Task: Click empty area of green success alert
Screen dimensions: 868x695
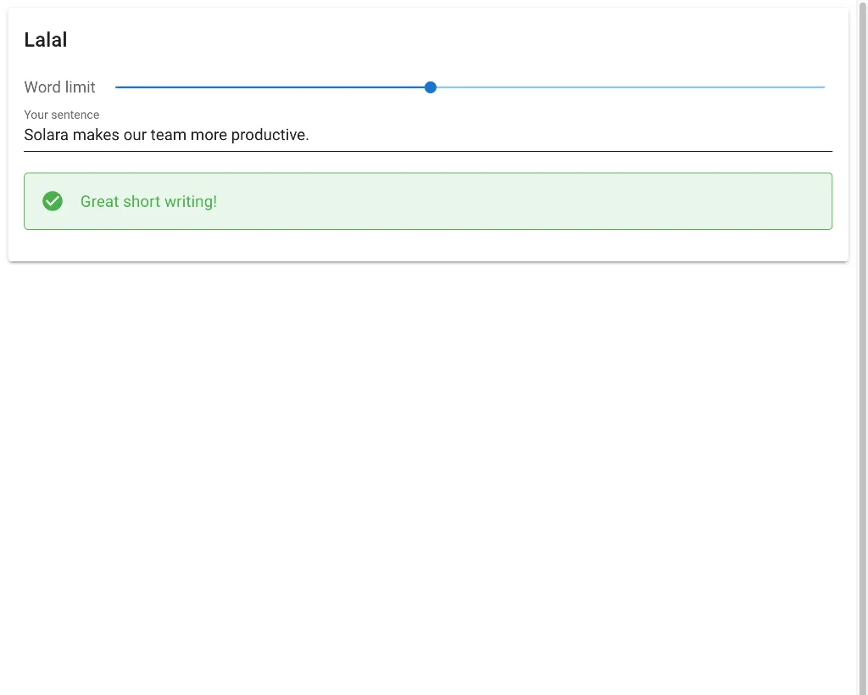Action: coord(526,201)
